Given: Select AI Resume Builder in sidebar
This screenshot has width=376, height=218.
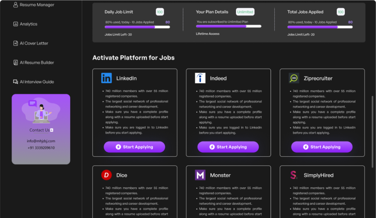Looking at the screenshot, I should 33,62.
